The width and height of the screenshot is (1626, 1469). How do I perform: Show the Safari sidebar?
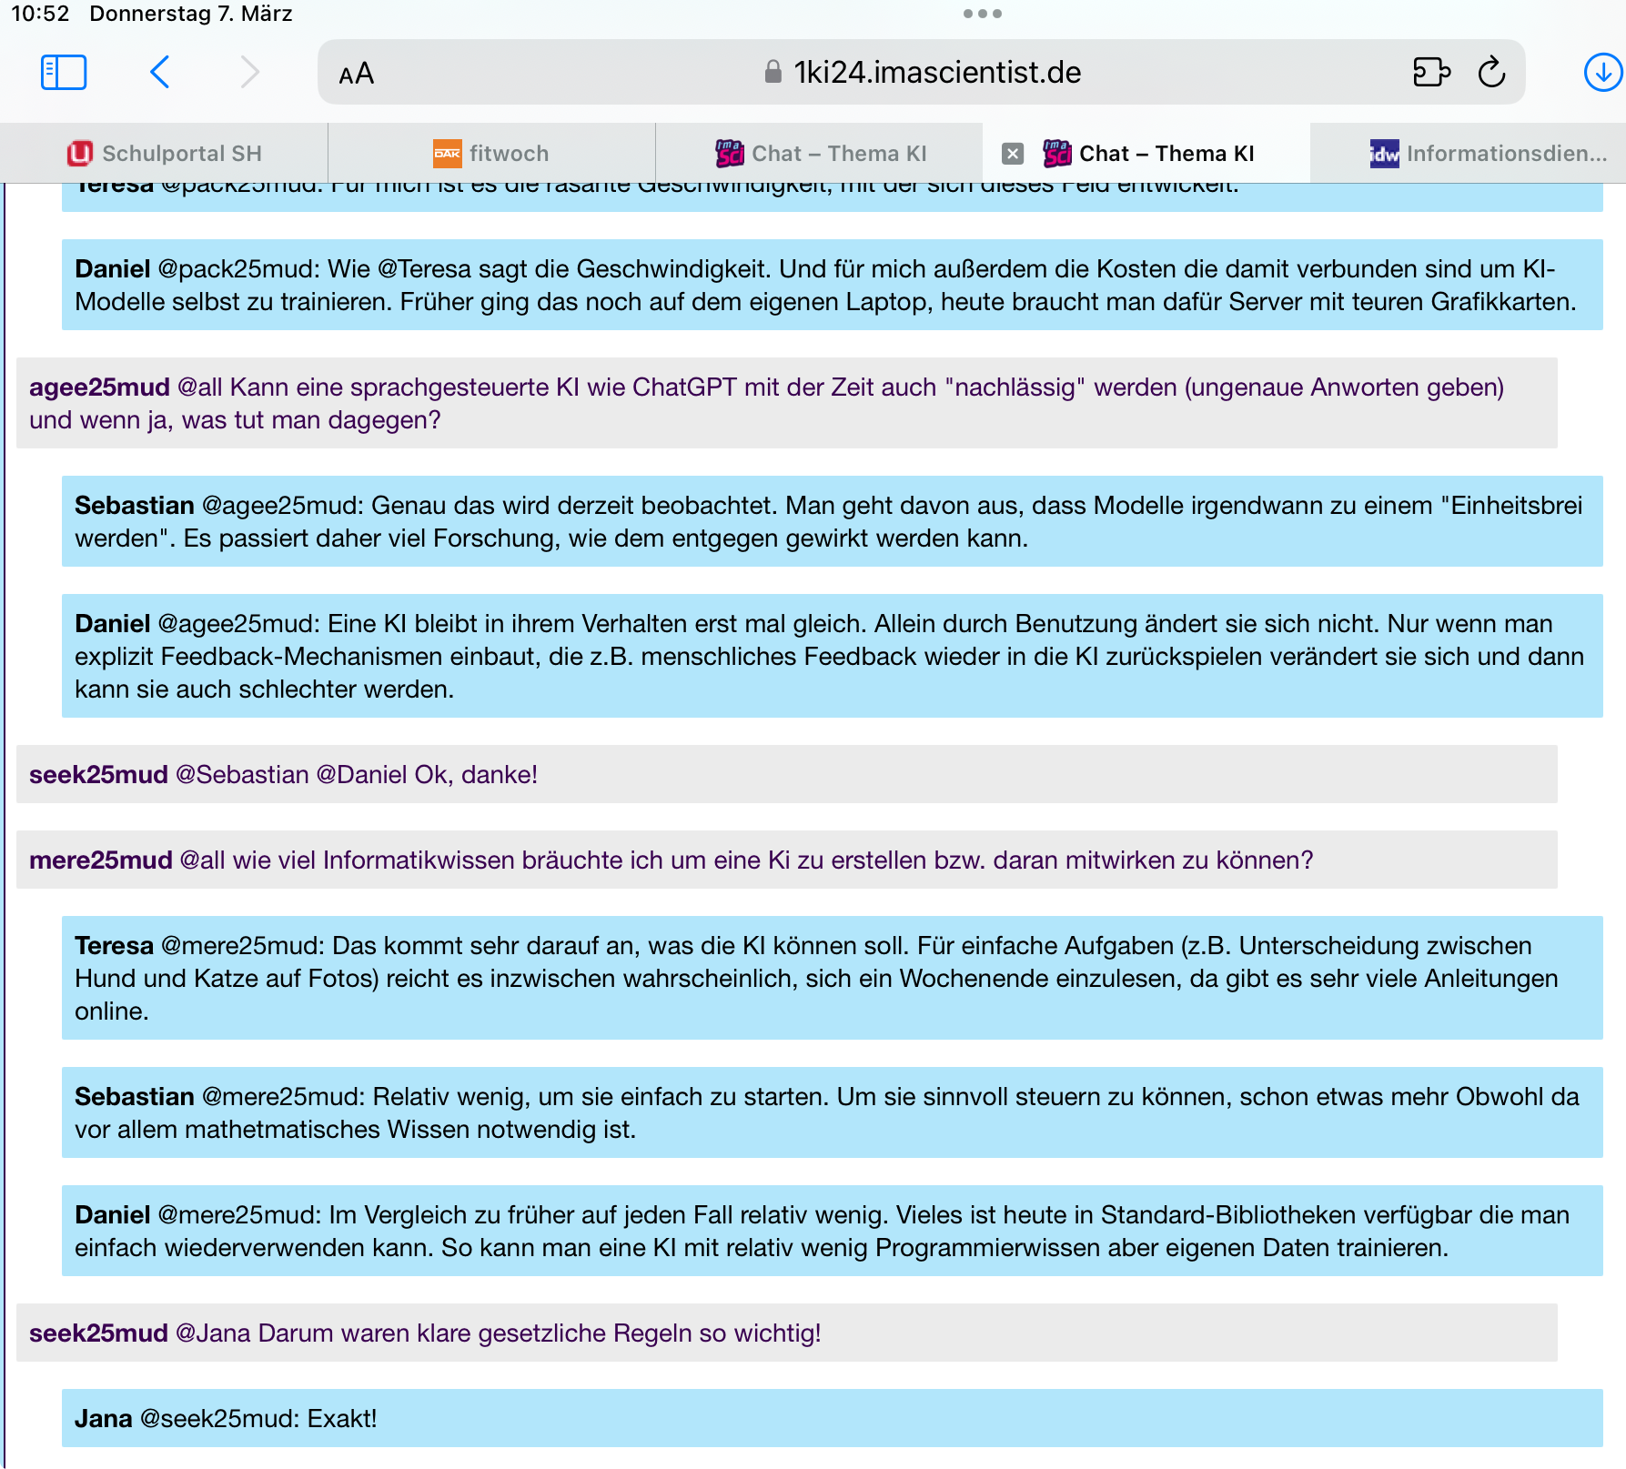64,73
